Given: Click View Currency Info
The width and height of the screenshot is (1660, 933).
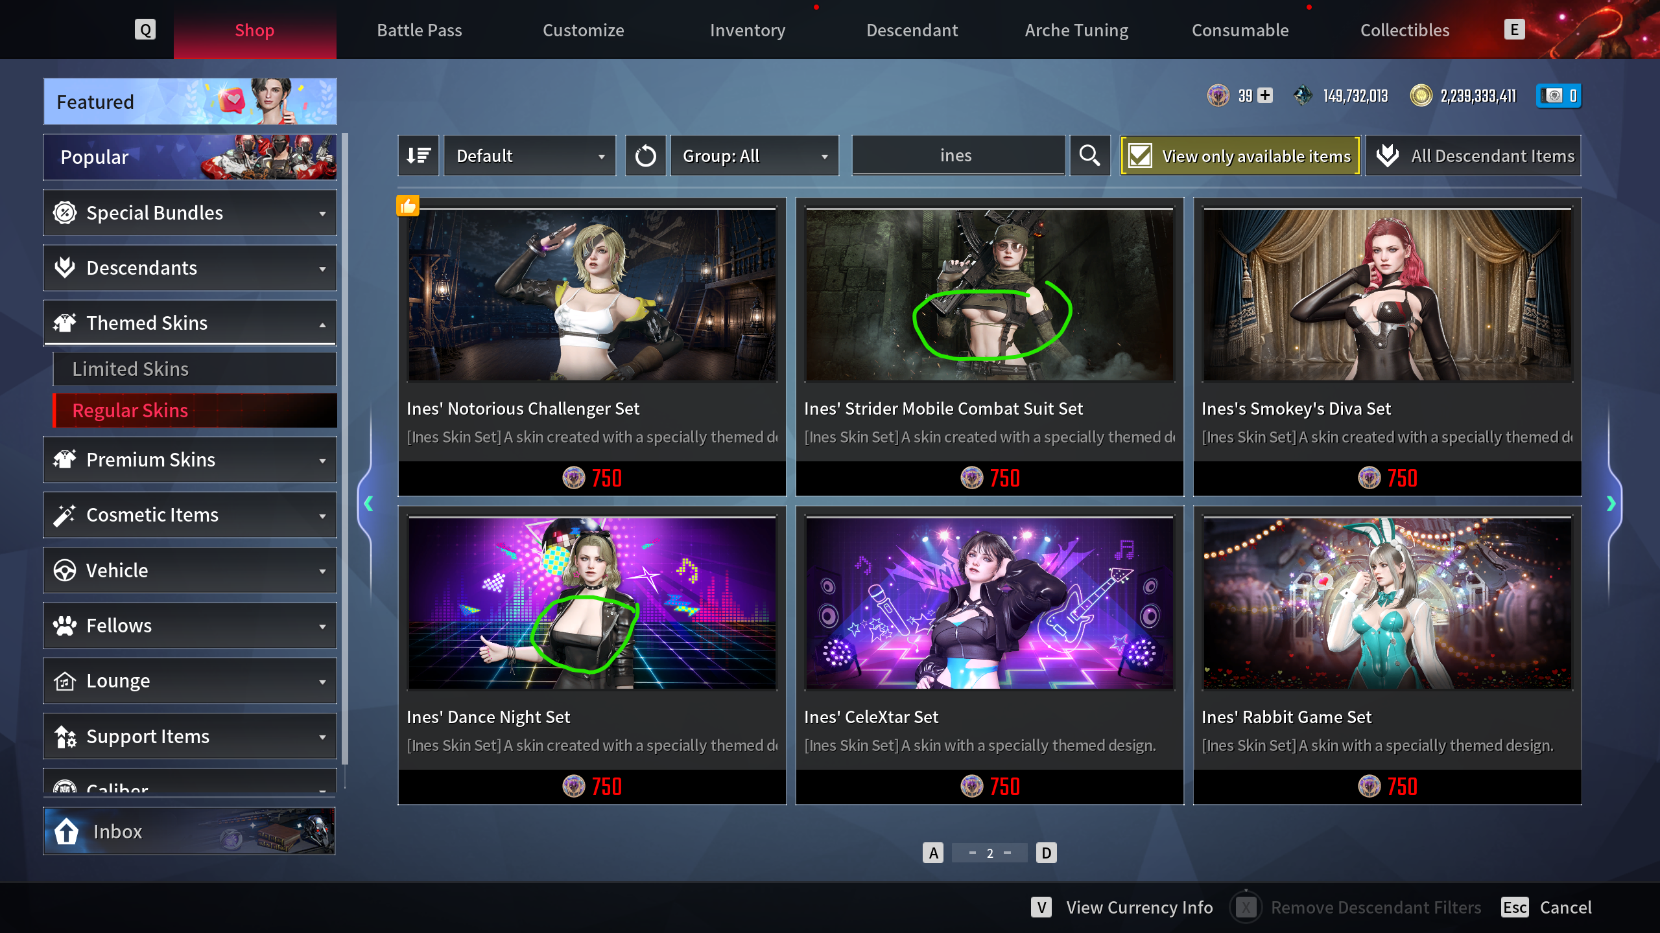Looking at the screenshot, I should (1139, 907).
